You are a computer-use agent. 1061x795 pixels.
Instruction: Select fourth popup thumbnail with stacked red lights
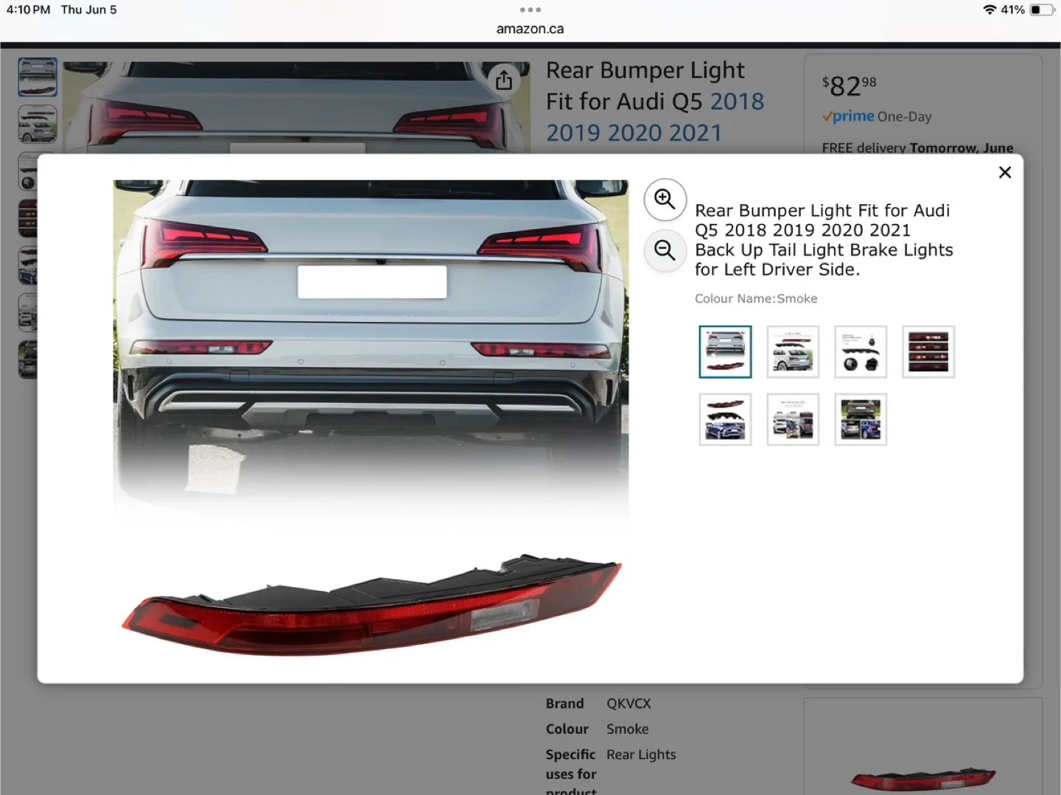click(928, 351)
